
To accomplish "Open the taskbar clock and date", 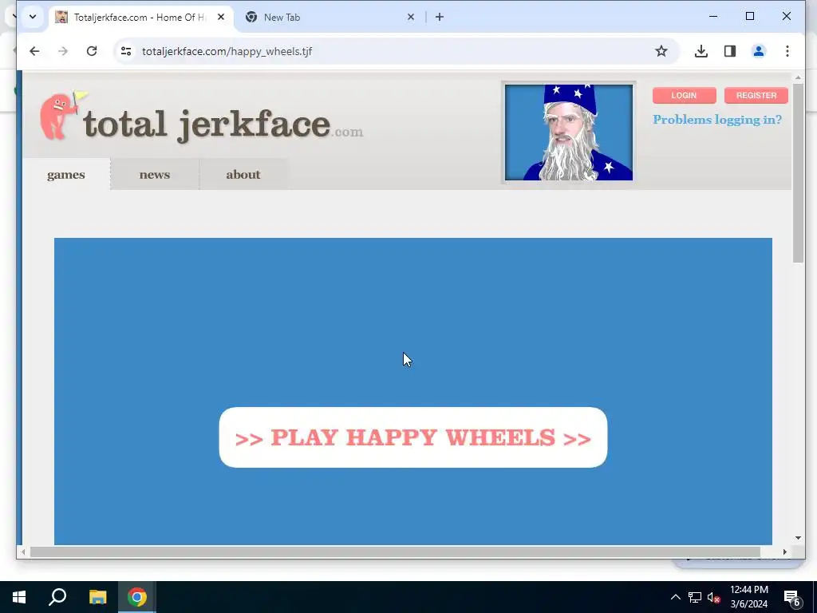I will click(748, 597).
